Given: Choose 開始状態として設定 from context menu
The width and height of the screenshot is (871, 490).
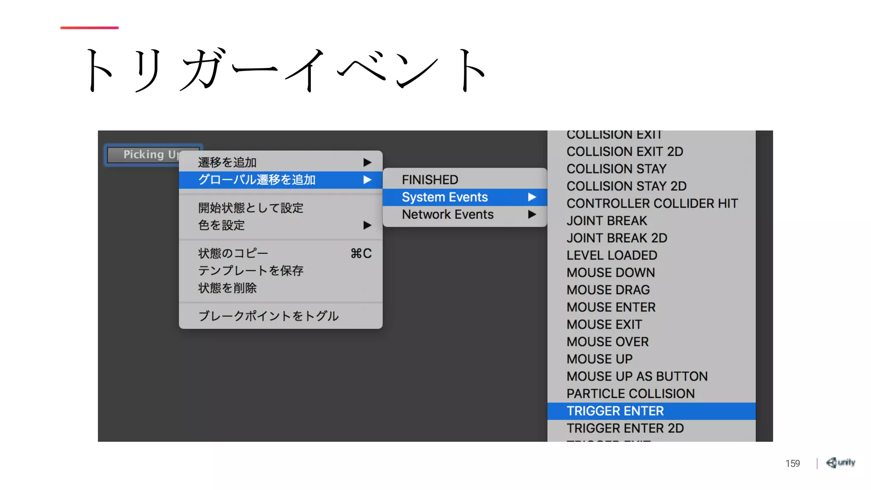Looking at the screenshot, I should click(x=250, y=208).
